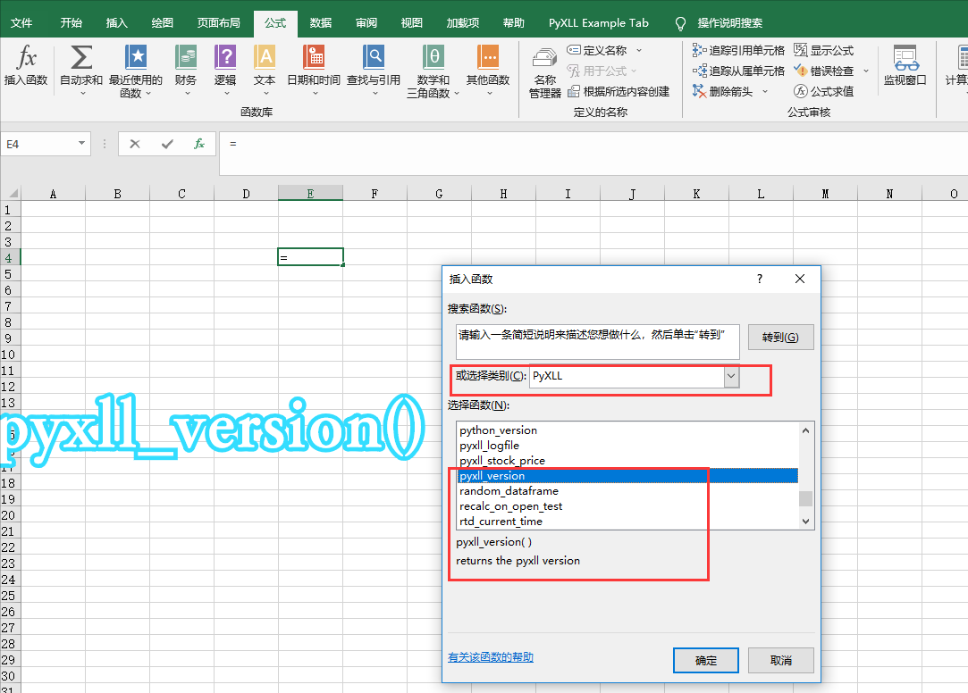Click the search function description box
968x693 pixels.
point(598,342)
